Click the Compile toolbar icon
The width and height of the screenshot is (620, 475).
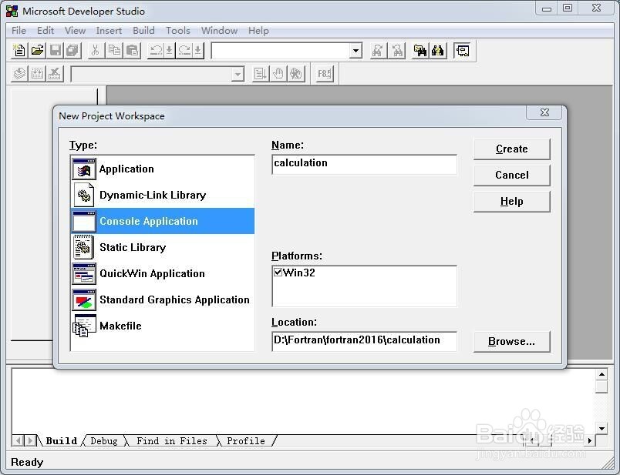coord(19,74)
